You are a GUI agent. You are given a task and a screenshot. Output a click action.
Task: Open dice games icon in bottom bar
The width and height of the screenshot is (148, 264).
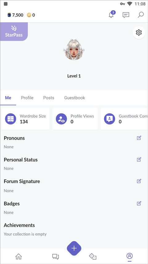[92, 257]
